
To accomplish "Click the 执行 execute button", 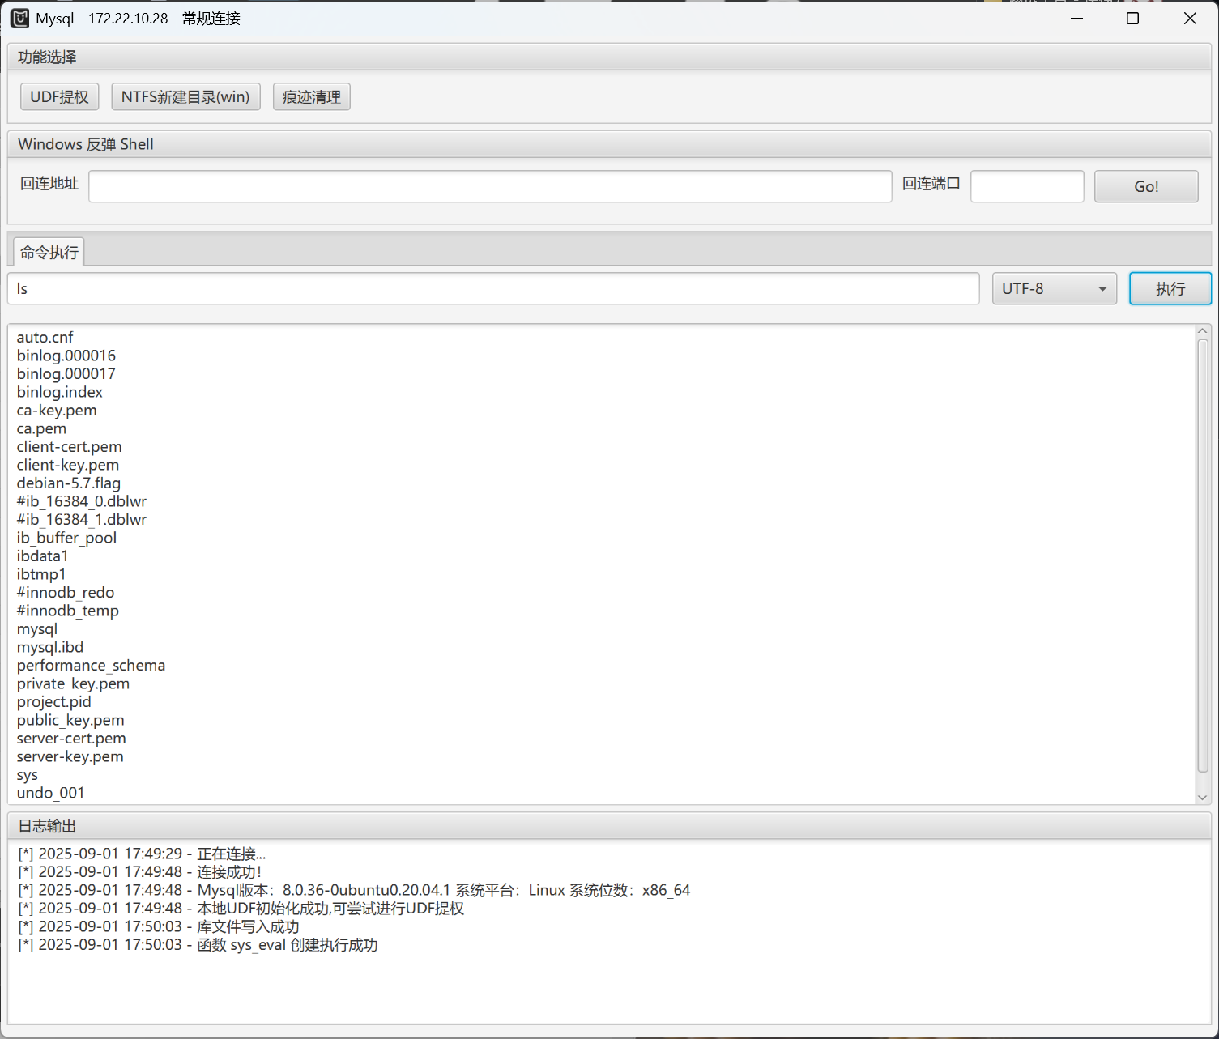I will [1170, 289].
